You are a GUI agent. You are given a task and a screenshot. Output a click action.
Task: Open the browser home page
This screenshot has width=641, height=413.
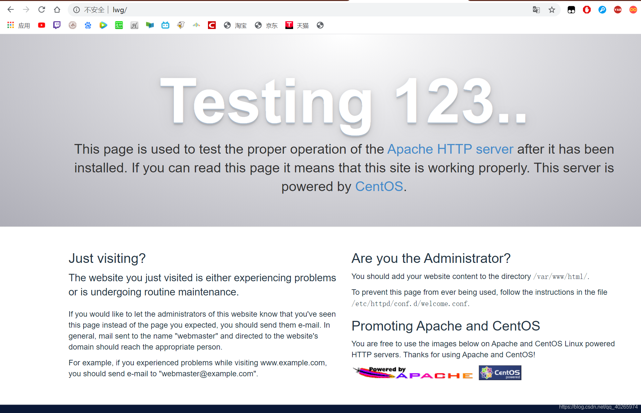pyautogui.click(x=57, y=10)
